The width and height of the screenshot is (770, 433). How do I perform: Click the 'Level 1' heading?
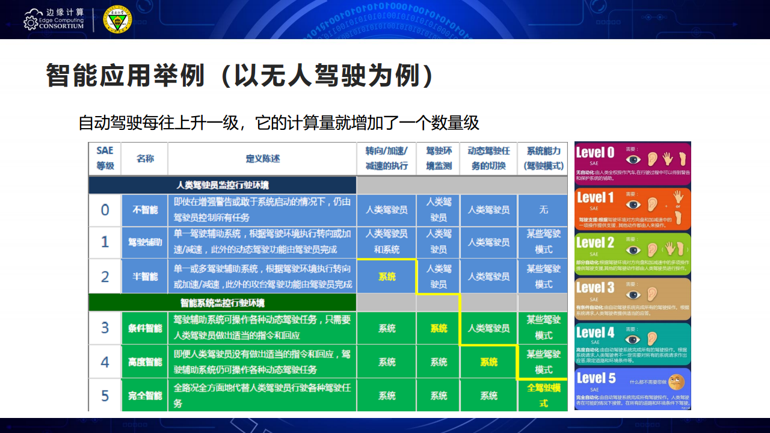595,197
